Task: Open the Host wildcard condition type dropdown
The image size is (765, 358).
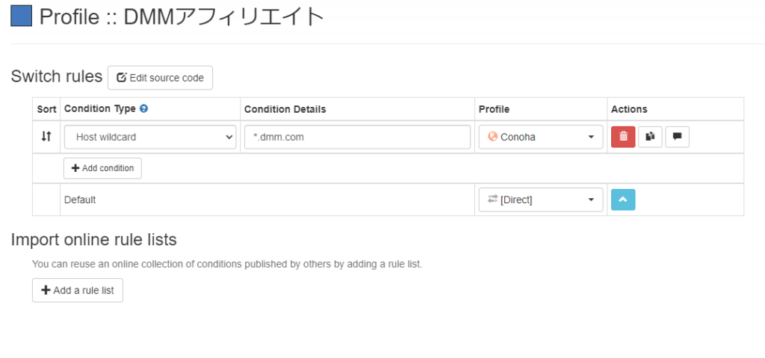Action: pyautogui.click(x=150, y=138)
